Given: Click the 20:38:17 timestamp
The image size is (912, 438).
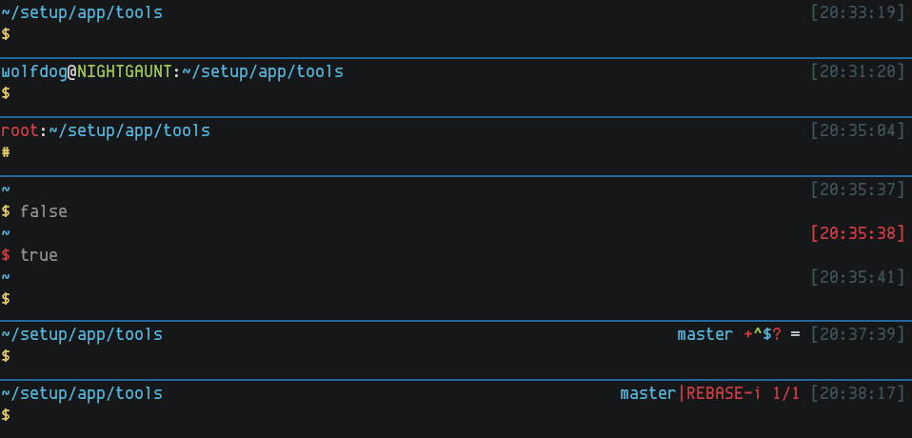Looking at the screenshot, I should pyautogui.click(x=857, y=393).
